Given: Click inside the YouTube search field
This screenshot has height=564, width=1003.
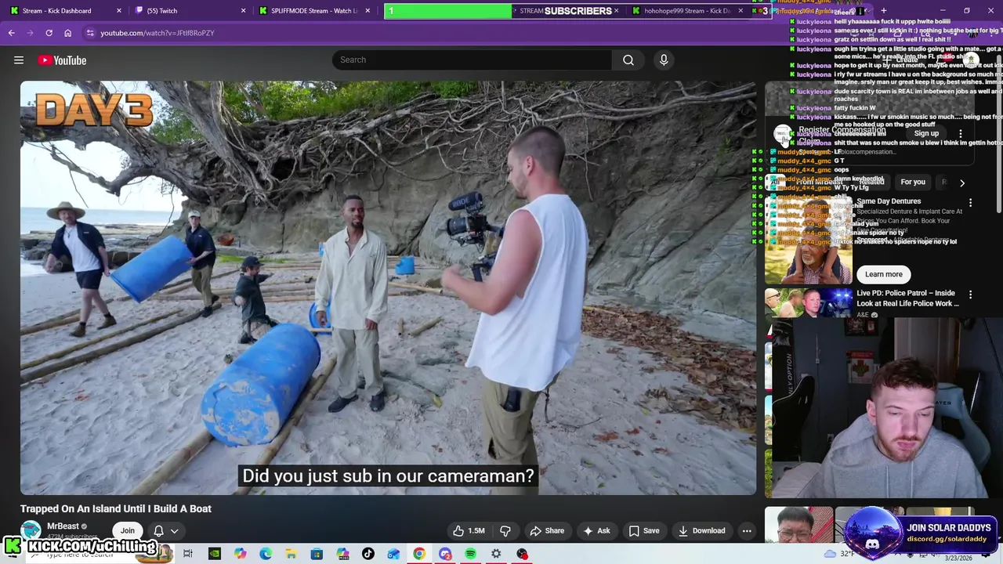Looking at the screenshot, I should (473, 60).
